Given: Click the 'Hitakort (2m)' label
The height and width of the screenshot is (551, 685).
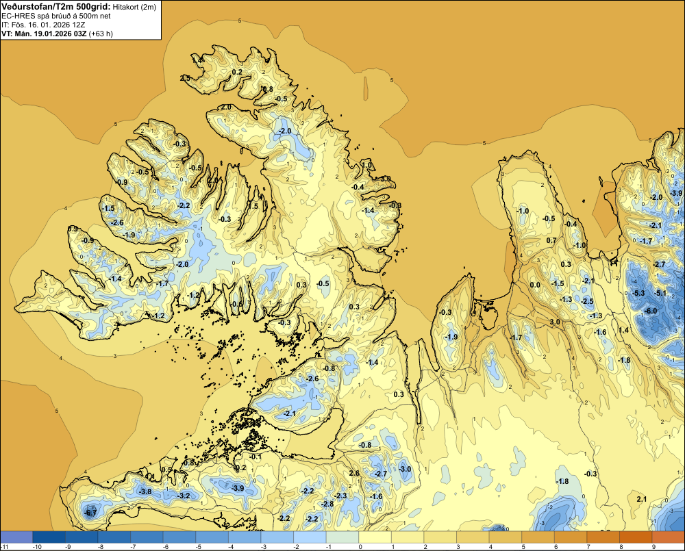Looking at the screenshot, I should [x=134, y=7].
